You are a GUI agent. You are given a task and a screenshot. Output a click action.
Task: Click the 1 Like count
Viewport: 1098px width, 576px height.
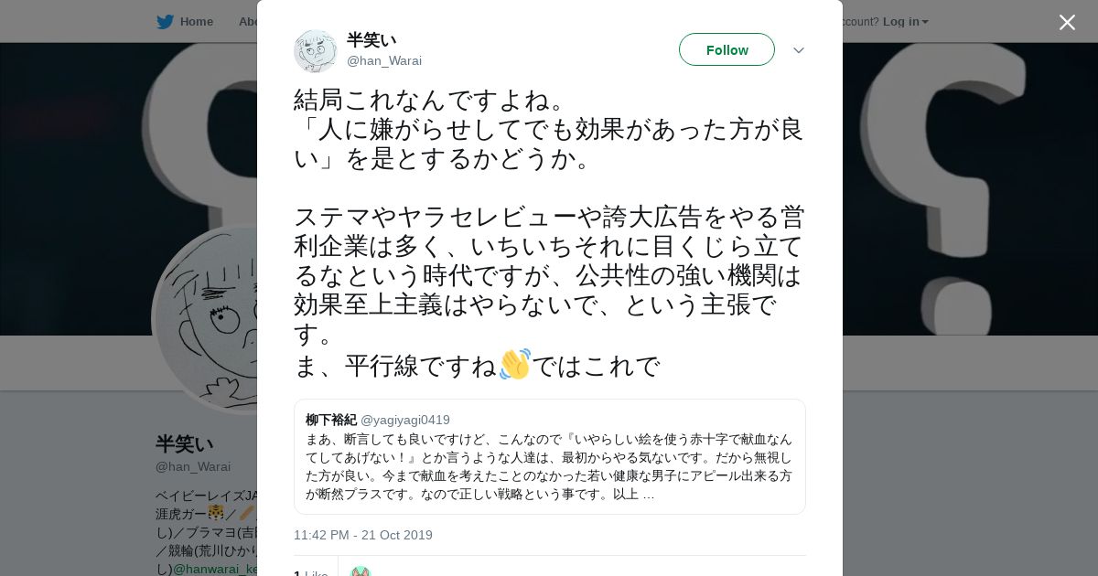[311, 573]
